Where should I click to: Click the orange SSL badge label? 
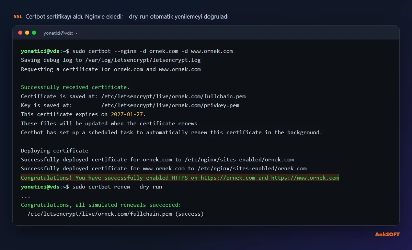[x=18, y=16]
